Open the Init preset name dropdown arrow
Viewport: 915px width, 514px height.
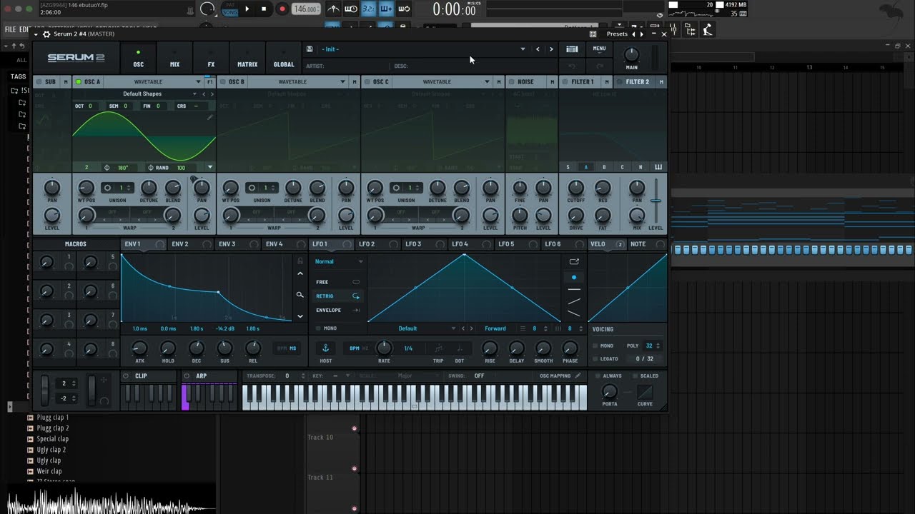tap(523, 49)
